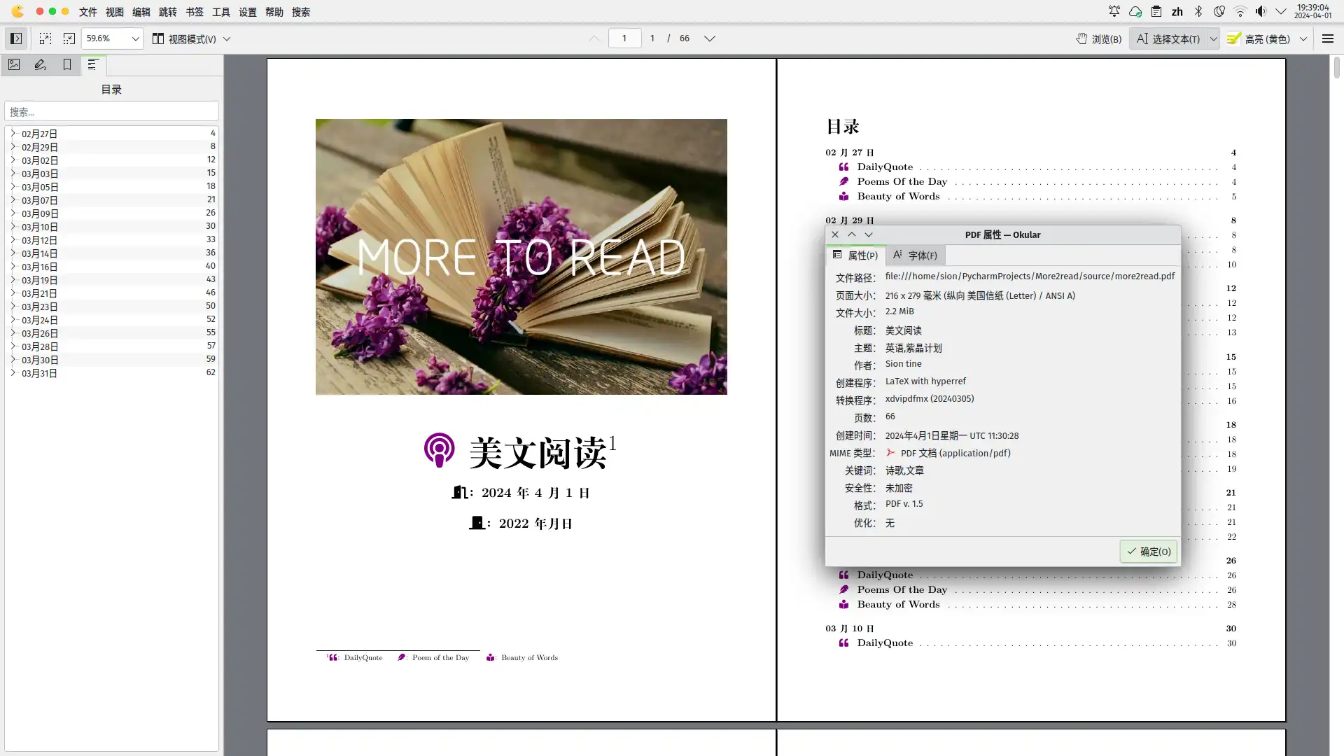Image resolution: width=1344 pixels, height=756 pixels.
Task: Expand the 视图模式(V) view mode dropdown
Action: [227, 38]
